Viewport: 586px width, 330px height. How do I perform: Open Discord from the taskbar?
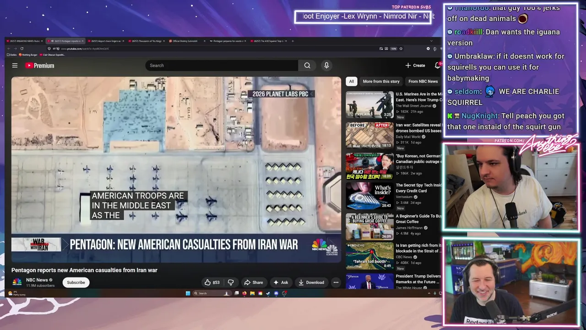(276, 293)
